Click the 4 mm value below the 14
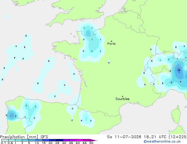 (181, 82)
